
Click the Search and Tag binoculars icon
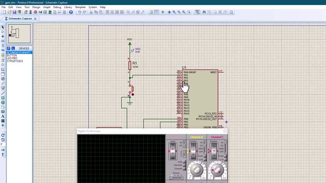point(204,12)
